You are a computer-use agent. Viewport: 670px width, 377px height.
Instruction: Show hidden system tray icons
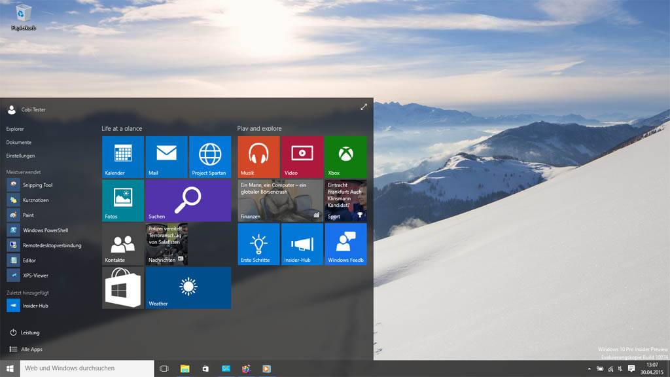tap(590, 369)
